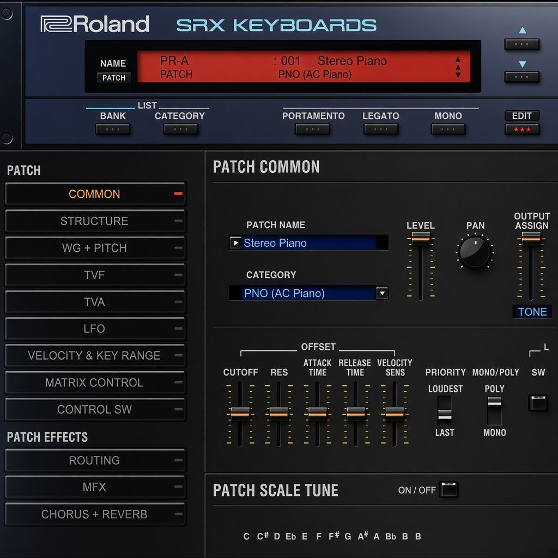Click the G scale tune note
This screenshot has height=558, width=558.
pos(348,536)
